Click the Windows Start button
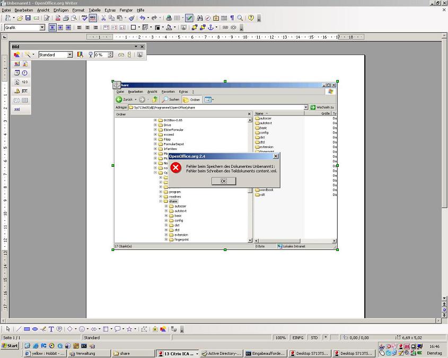The image size is (448, 358). 10,345
